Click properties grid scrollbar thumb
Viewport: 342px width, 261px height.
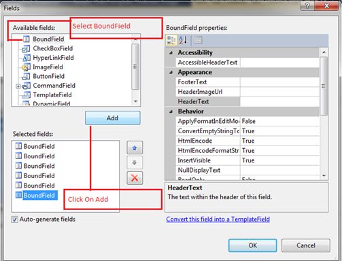[324, 86]
